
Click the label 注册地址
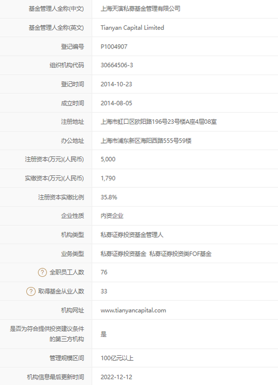72,122
